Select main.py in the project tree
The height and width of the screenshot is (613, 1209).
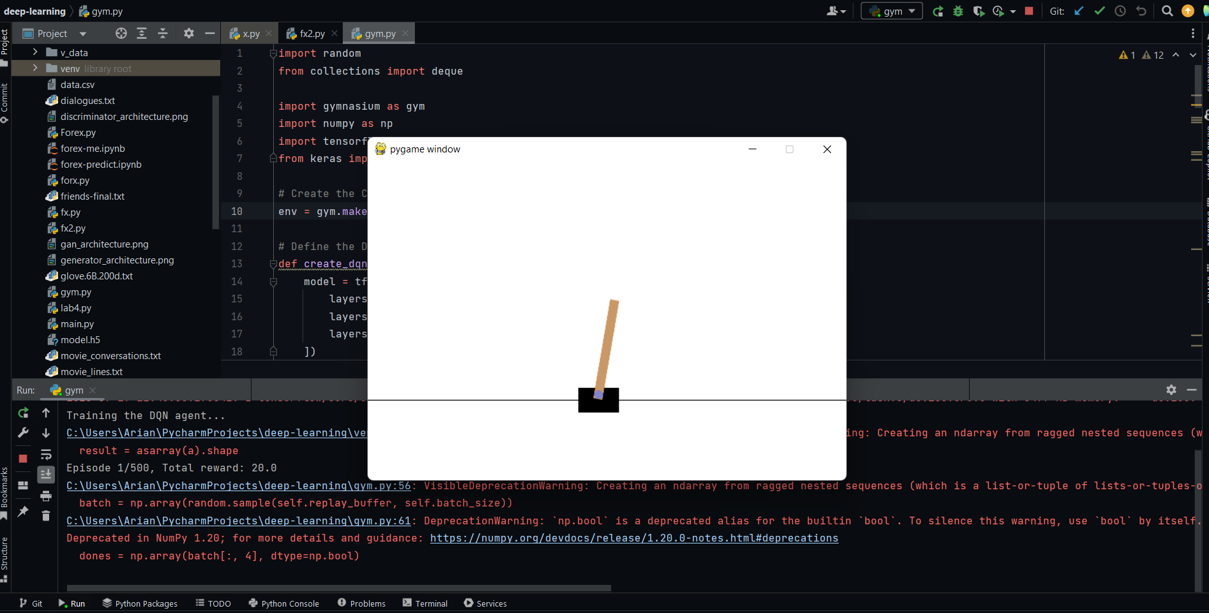(77, 324)
